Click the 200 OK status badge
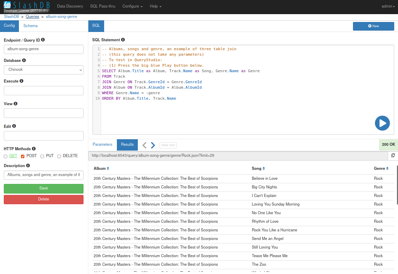 (388, 144)
